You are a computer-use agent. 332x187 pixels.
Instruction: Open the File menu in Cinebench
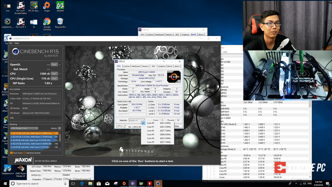pos(11,43)
